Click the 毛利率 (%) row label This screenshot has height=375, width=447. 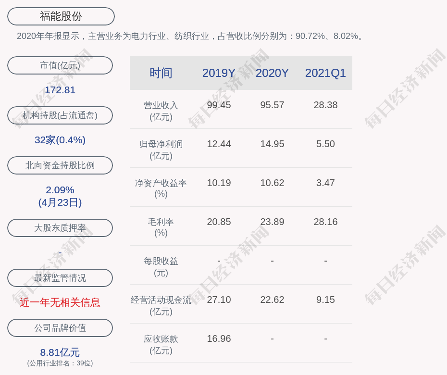click(161, 227)
